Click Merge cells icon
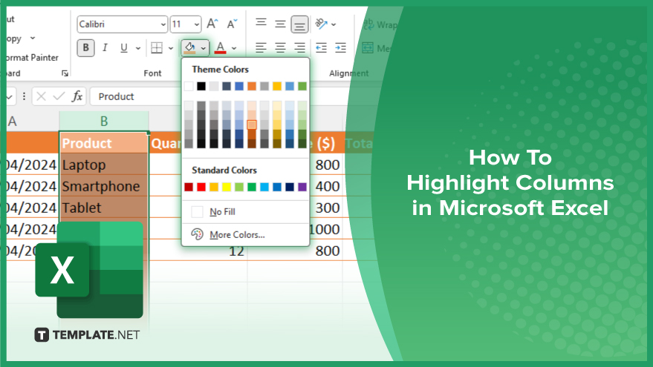Viewport: 653px width, 367px height. pyautogui.click(x=368, y=47)
